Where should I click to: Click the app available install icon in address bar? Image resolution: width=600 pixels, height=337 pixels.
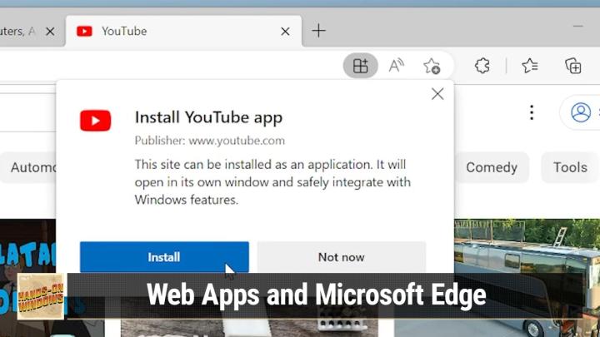(361, 66)
